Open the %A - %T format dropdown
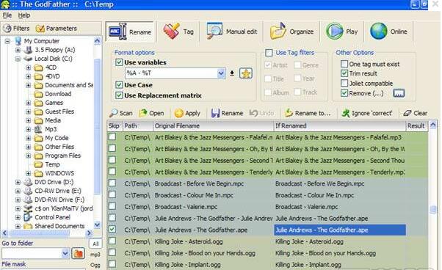Screen dimensions: 442x270 [221, 73]
